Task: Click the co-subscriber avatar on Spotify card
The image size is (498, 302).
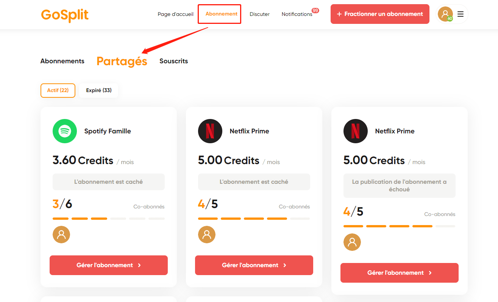Action: click(x=61, y=235)
